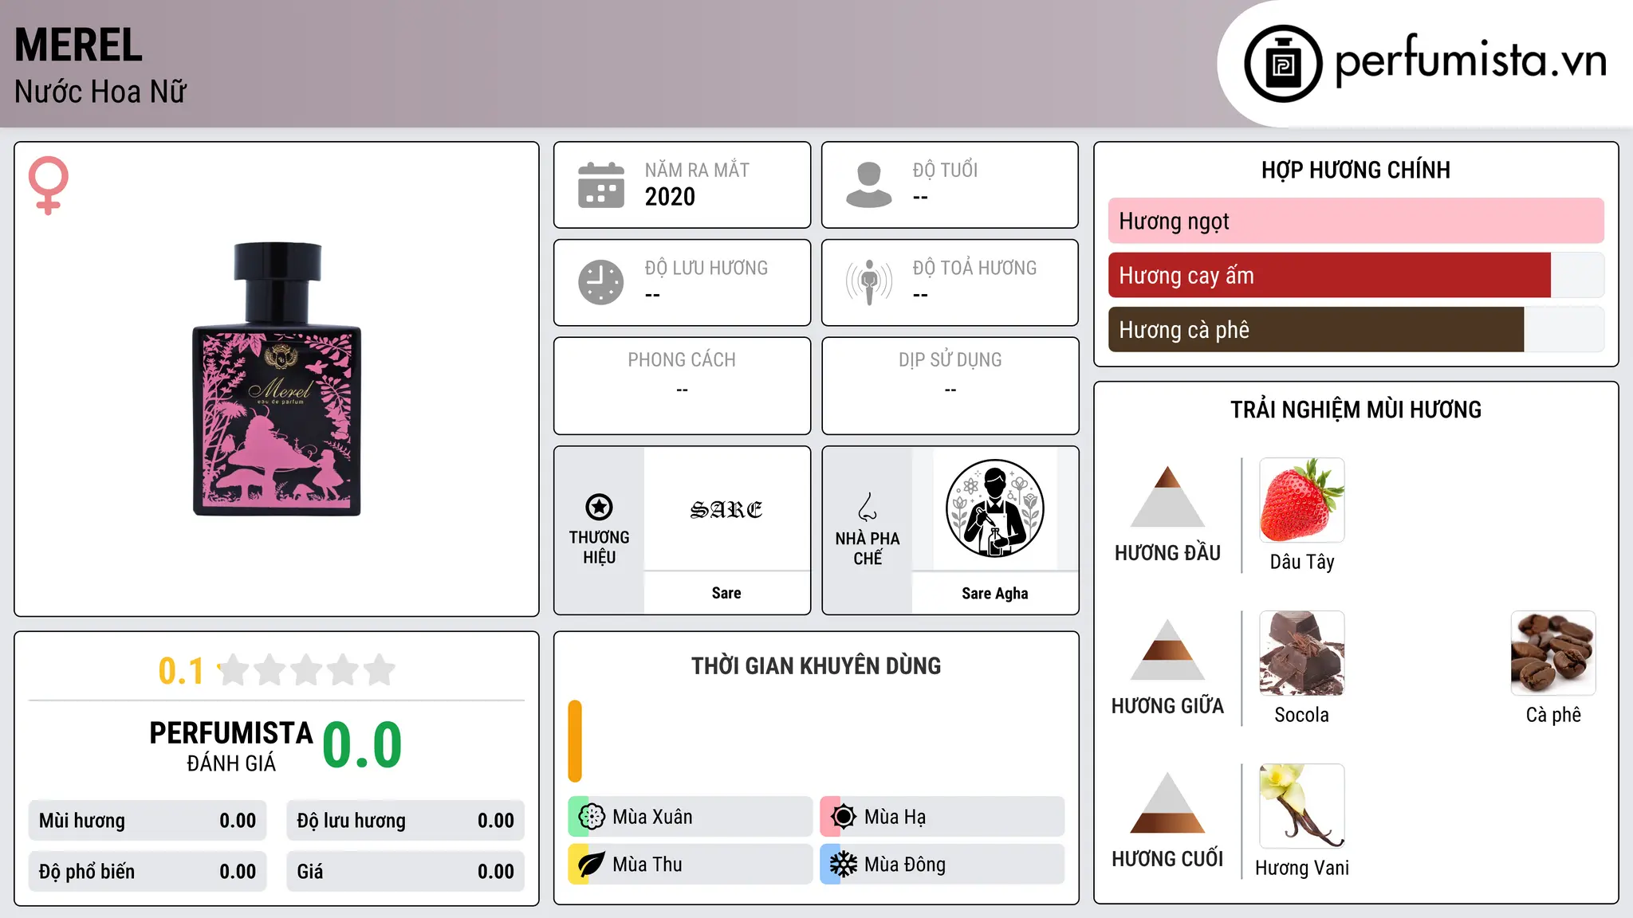The width and height of the screenshot is (1633, 918).
Task: Click the Độ lưu hương score row
Action: tap(406, 821)
